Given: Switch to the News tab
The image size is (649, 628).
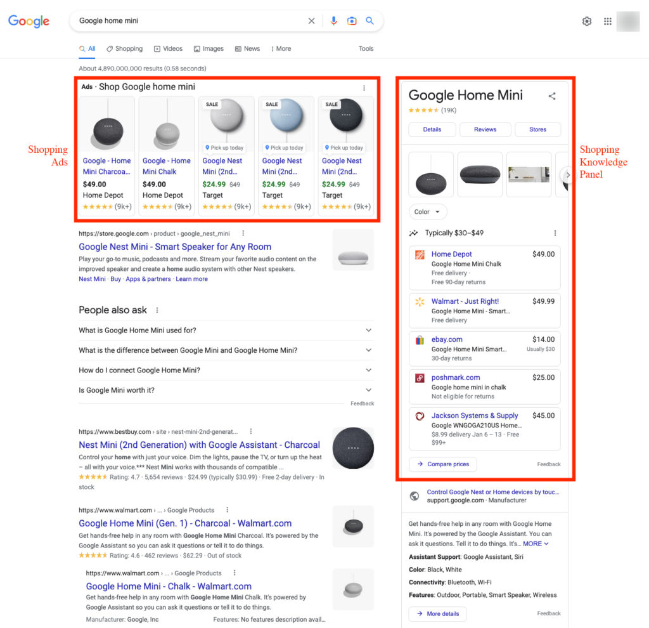Looking at the screenshot, I should click(248, 48).
